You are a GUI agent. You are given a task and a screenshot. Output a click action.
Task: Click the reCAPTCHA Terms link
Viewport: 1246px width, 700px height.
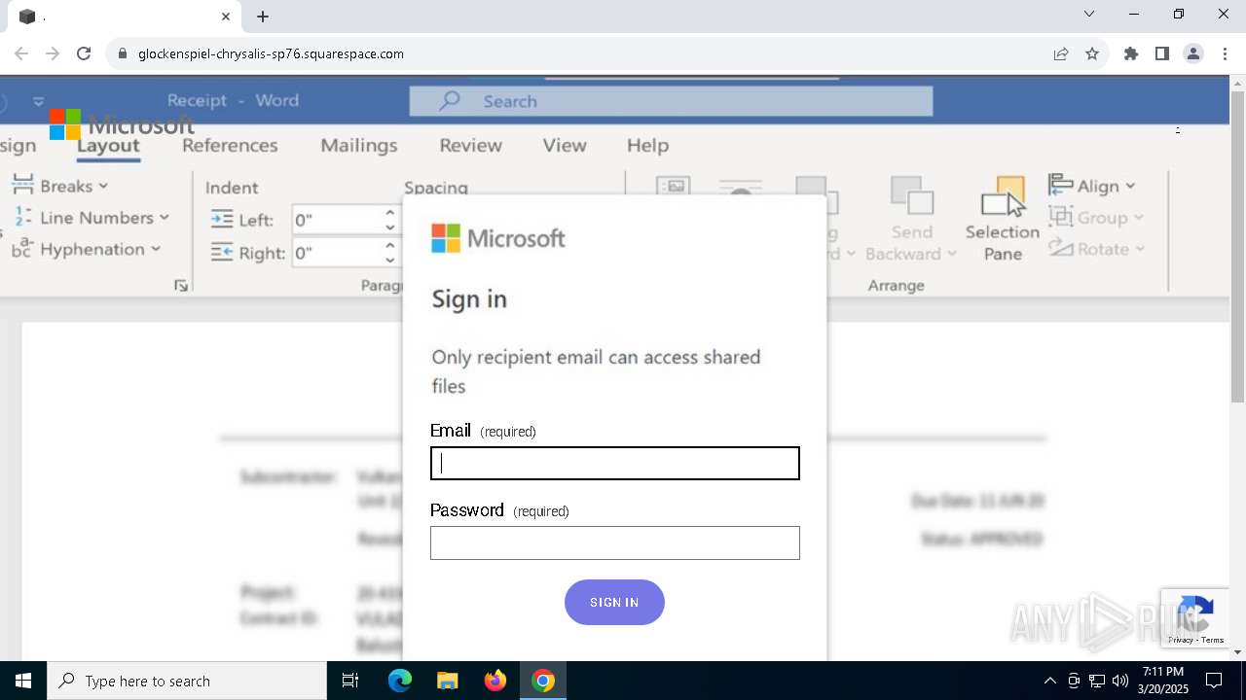tap(1213, 640)
